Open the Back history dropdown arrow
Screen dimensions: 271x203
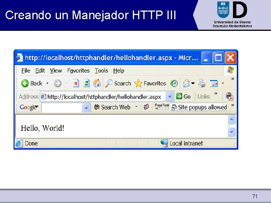(x=47, y=83)
